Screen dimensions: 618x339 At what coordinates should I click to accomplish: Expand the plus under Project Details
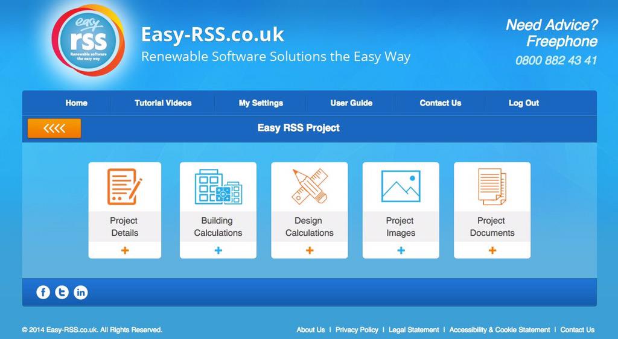pos(125,250)
